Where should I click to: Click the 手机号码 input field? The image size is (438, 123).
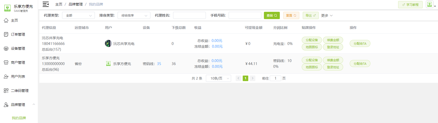click(245, 15)
